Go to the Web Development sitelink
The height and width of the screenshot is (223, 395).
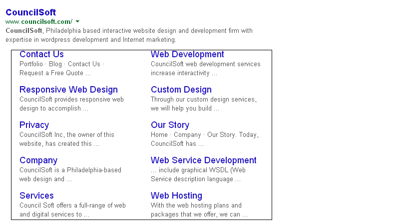(x=187, y=54)
